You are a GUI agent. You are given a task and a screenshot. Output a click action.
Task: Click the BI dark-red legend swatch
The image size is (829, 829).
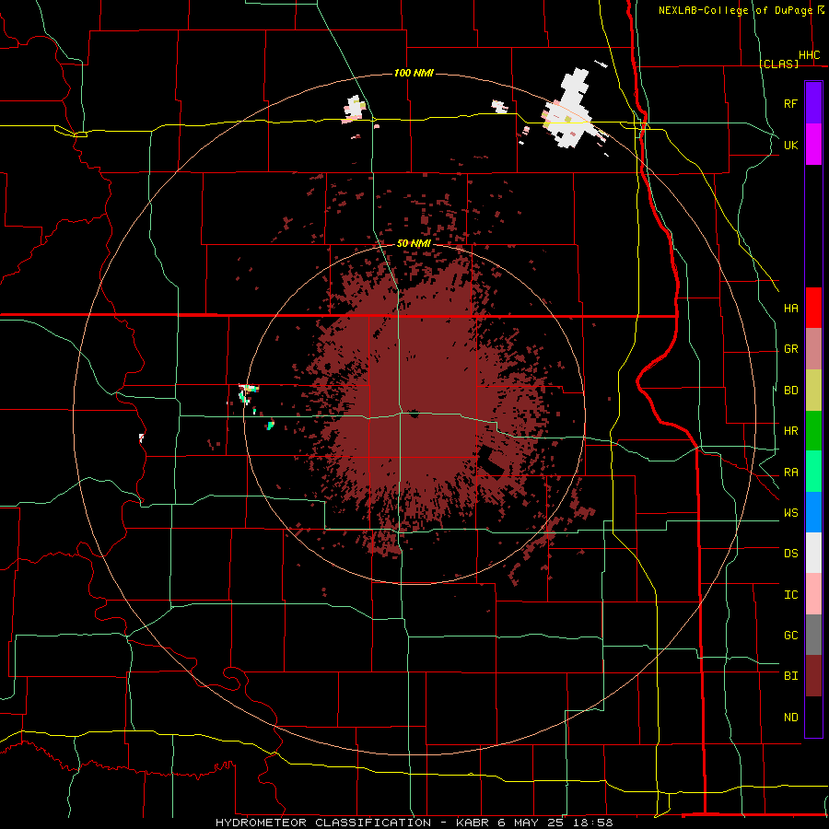pyautogui.click(x=813, y=676)
